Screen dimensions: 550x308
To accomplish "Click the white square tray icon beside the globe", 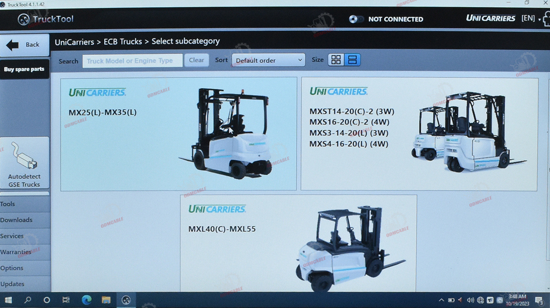I will [x=490, y=300].
